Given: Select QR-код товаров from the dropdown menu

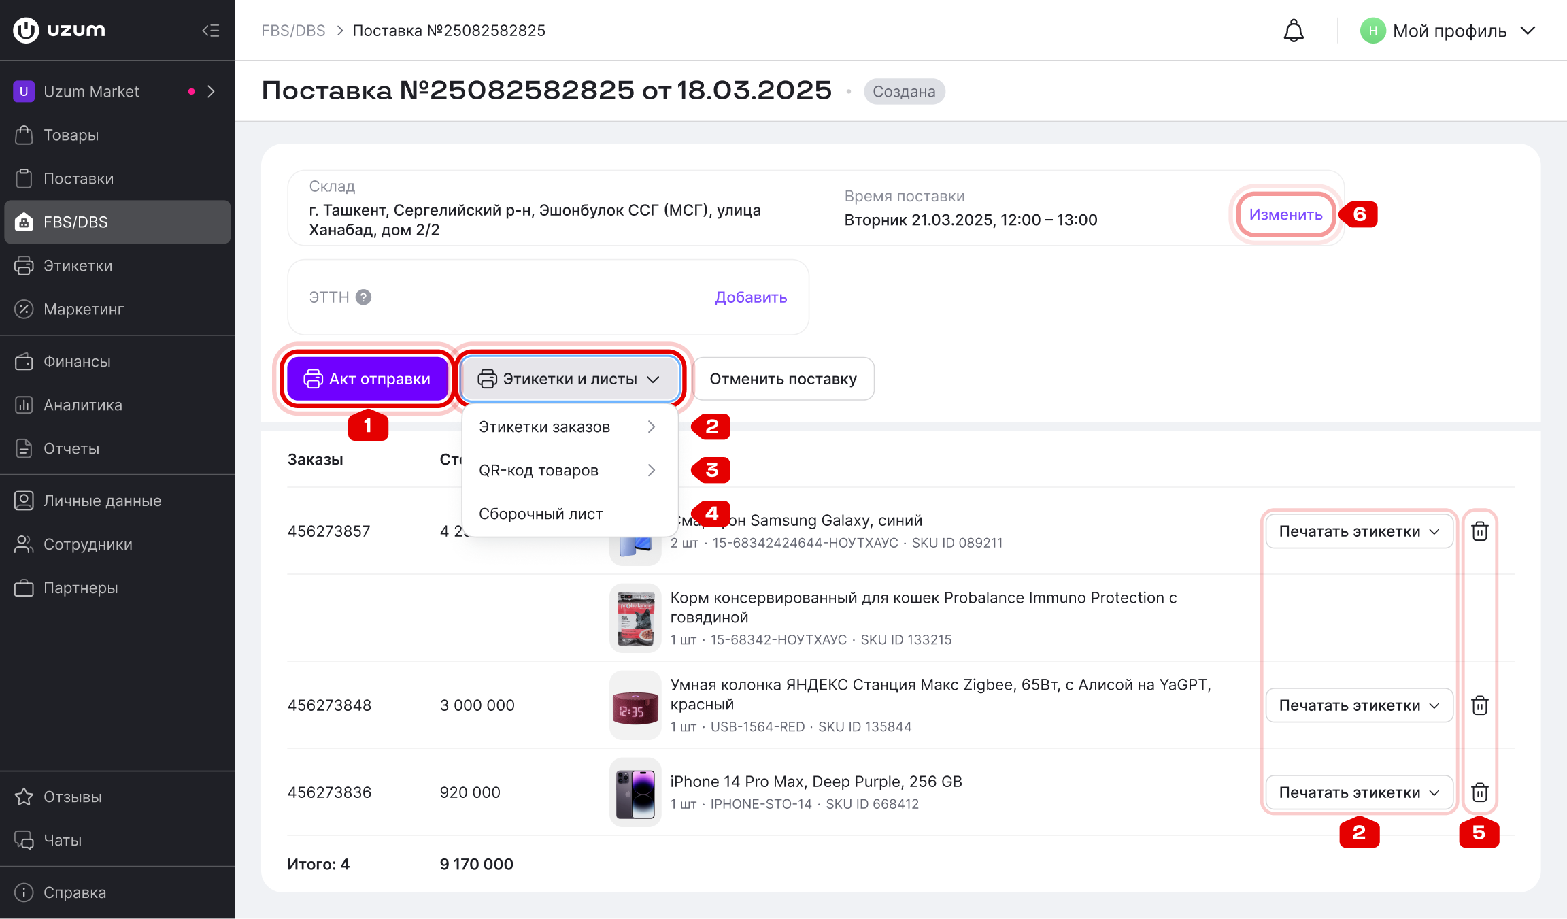Looking at the screenshot, I should pos(569,471).
